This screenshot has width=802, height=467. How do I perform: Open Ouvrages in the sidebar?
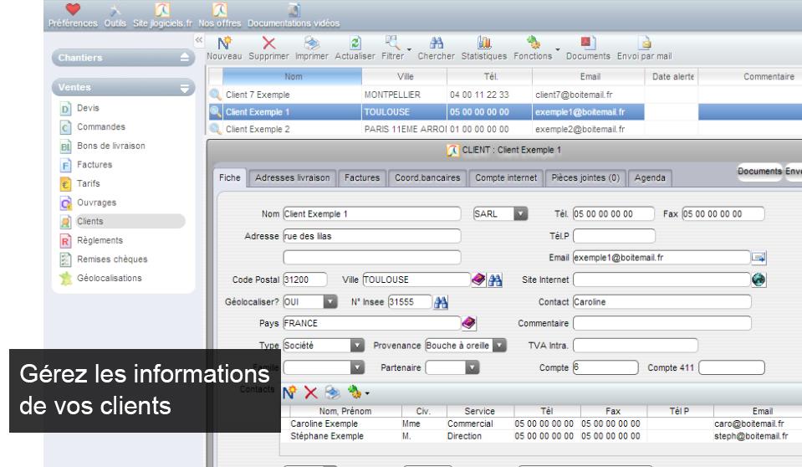[x=97, y=203]
